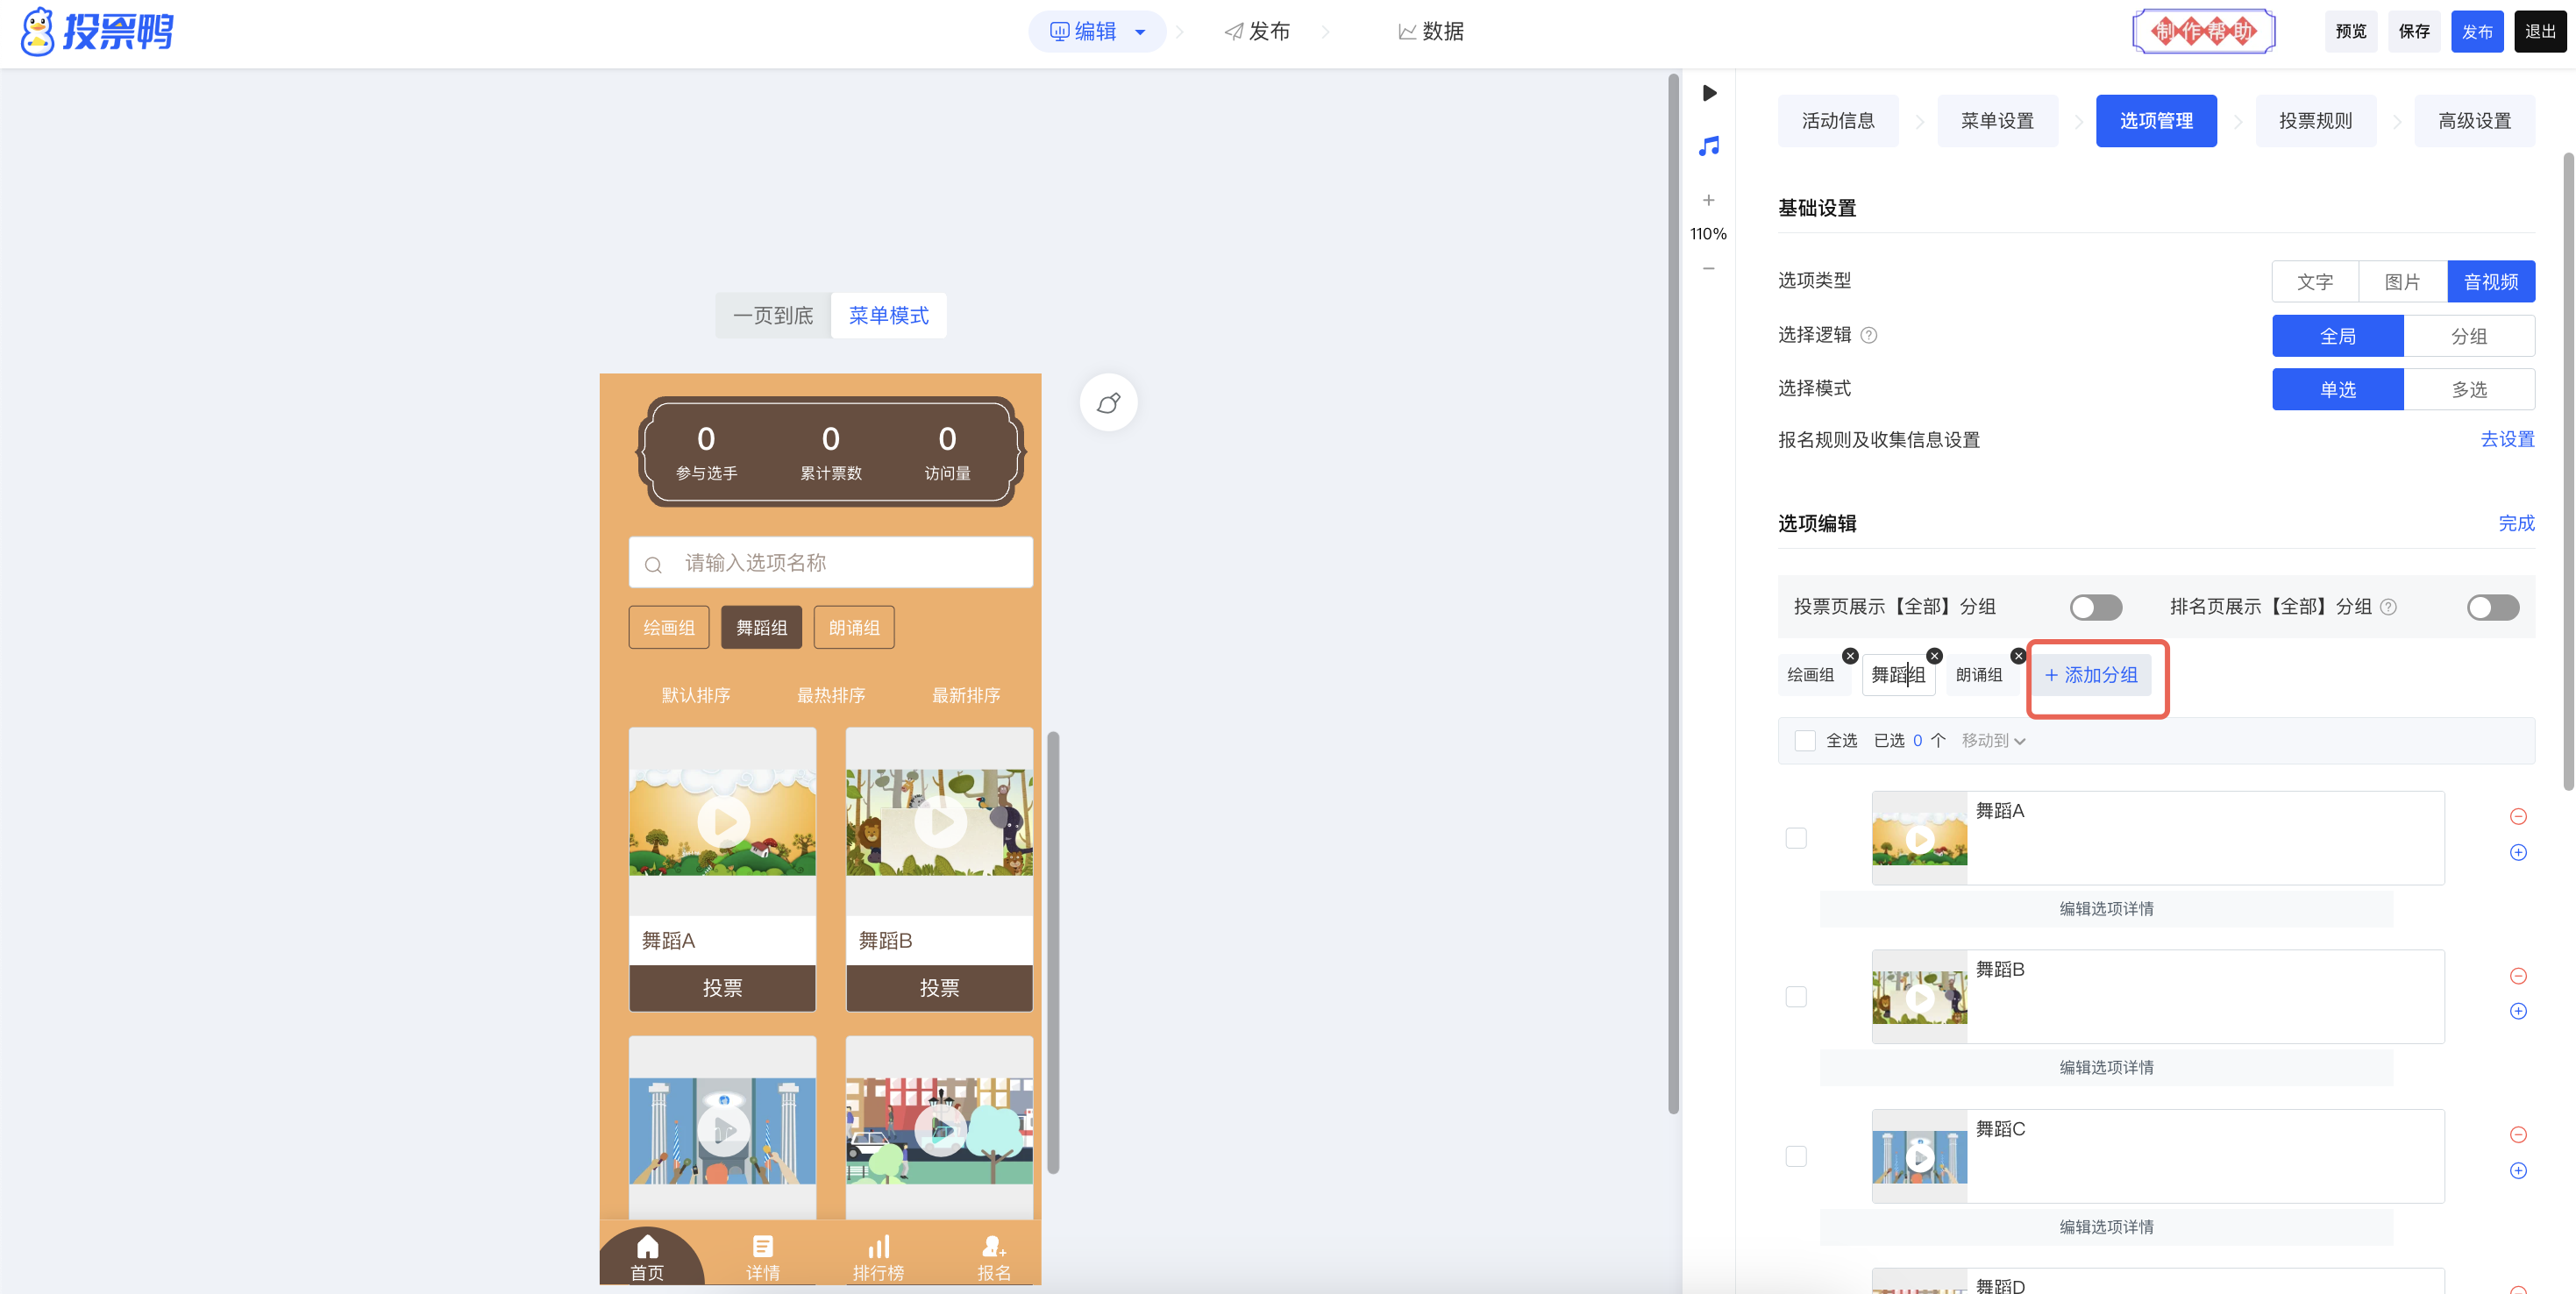Click the 添加分组 button

(2092, 675)
